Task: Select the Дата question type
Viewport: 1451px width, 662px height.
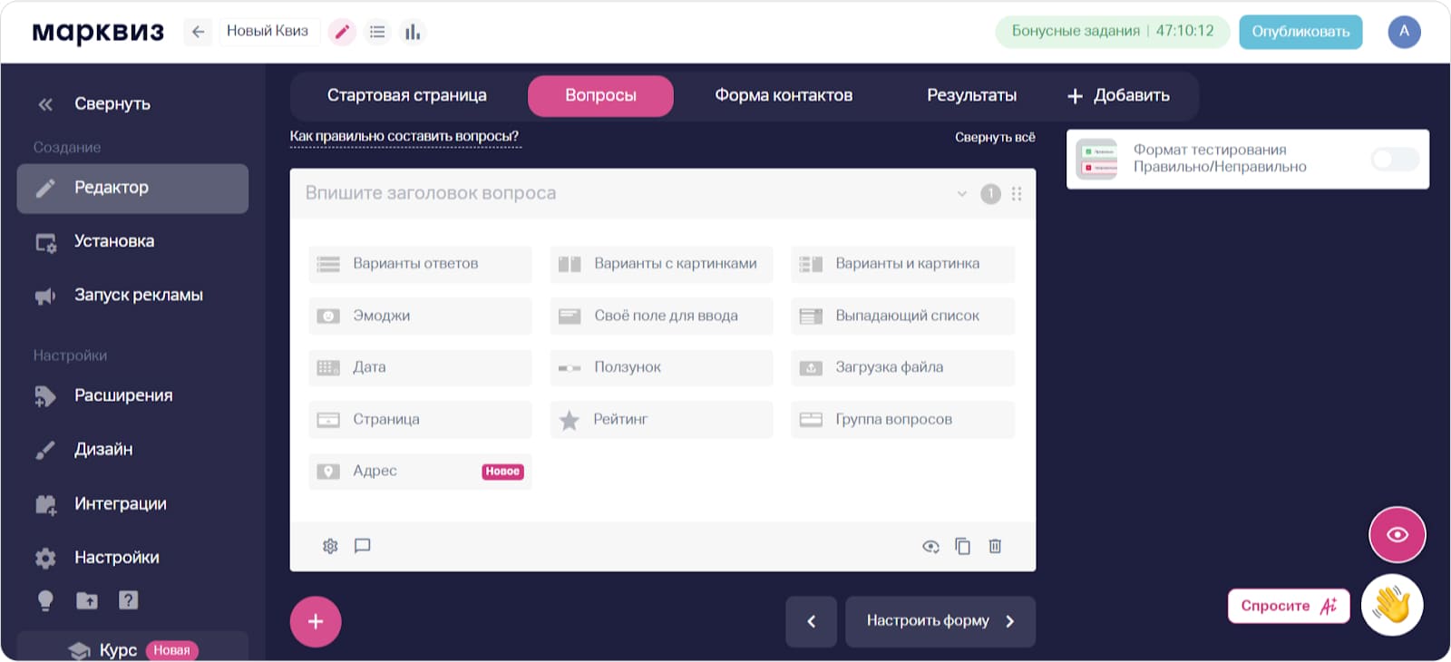Action: pyautogui.click(x=420, y=367)
